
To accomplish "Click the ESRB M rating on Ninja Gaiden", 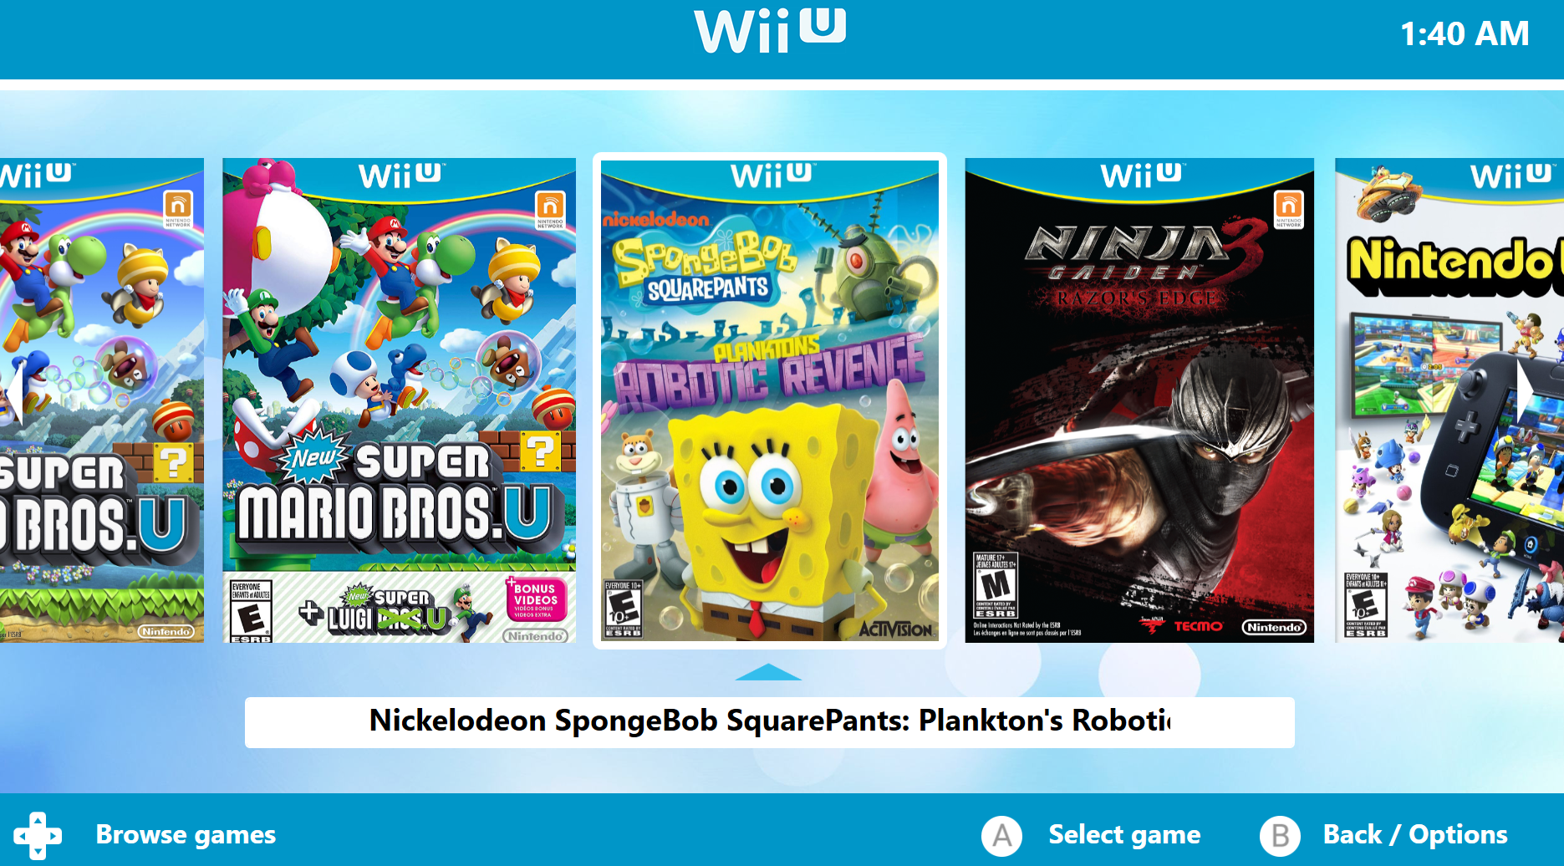I will click(996, 585).
